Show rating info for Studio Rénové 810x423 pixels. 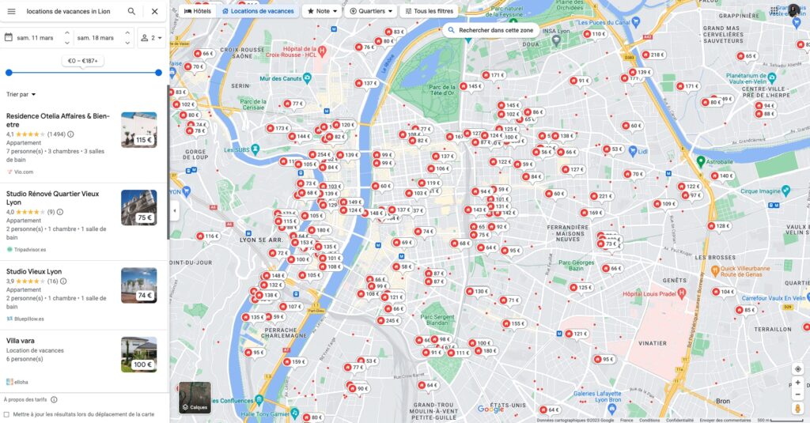[x=60, y=212]
